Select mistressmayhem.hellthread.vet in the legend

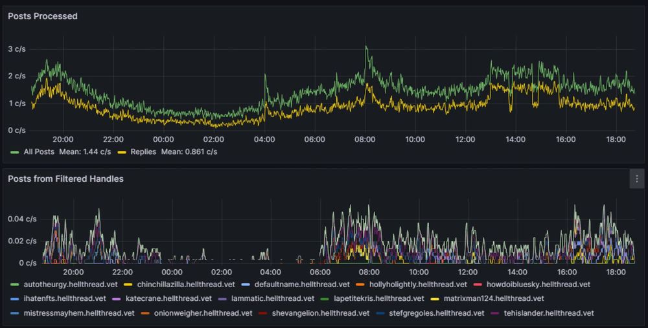(79, 313)
